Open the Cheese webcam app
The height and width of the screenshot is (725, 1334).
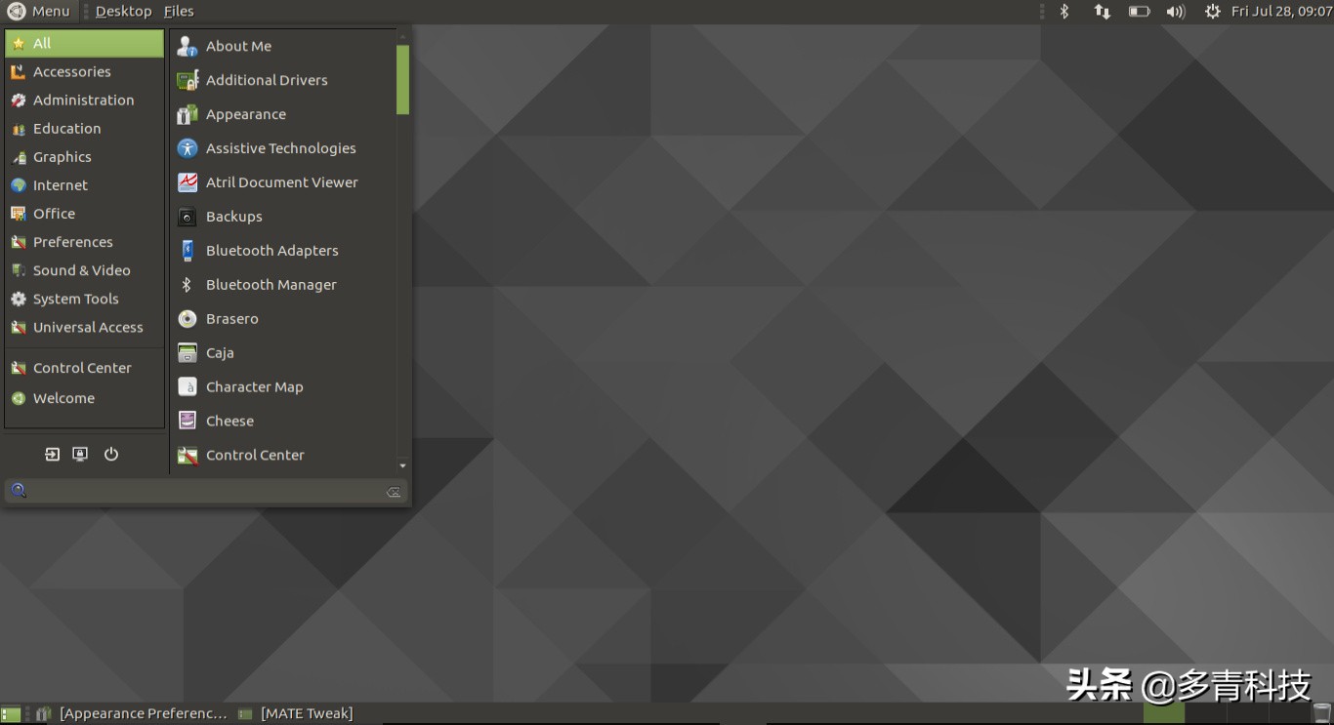pyautogui.click(x=283, y=422)
